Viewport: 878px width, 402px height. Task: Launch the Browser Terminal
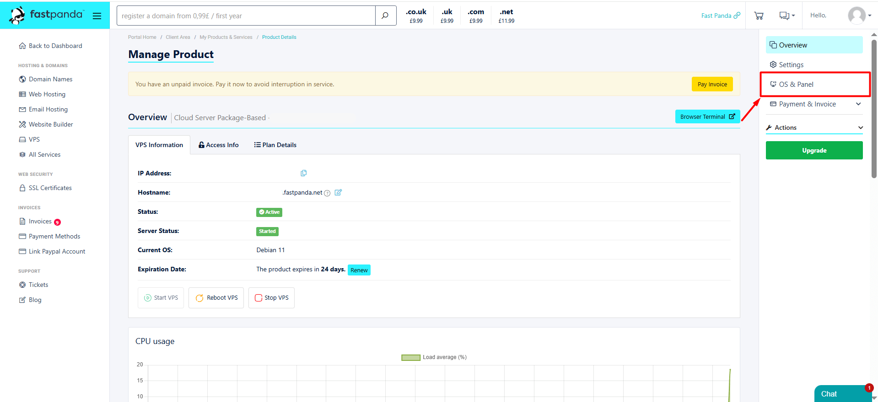(707, 116)
